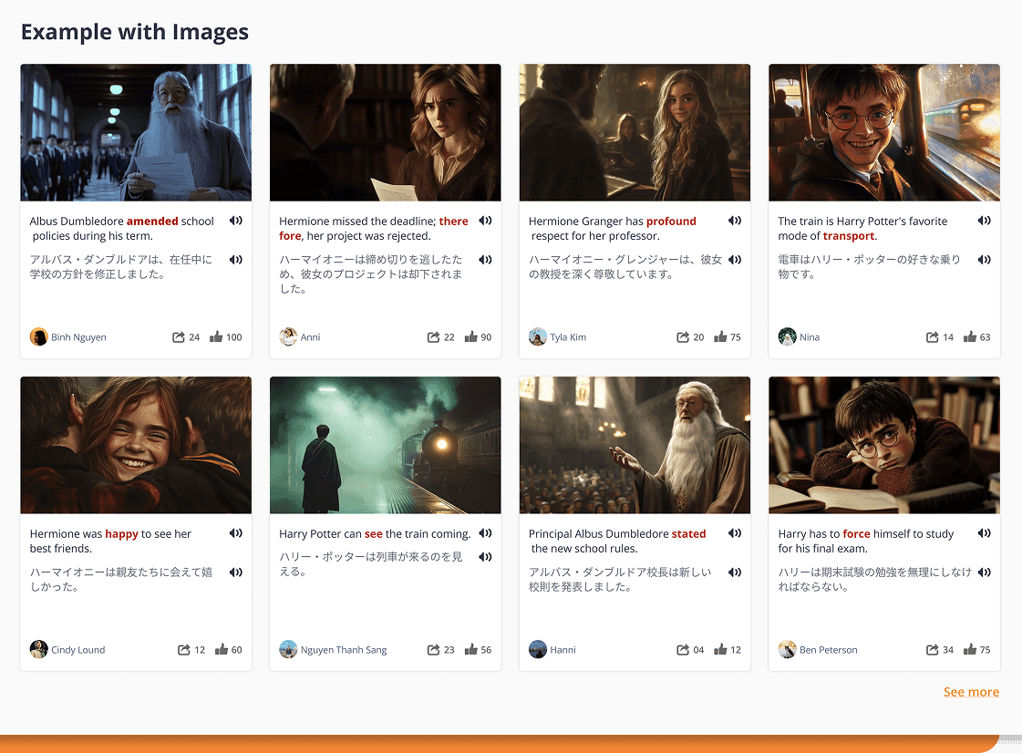Image resolution: width=1022 pixels, height=753 pixels.
Task: Play Japanese audio for Hermione missed deadline
Action: pyautogui.click(x=485, y=260)
